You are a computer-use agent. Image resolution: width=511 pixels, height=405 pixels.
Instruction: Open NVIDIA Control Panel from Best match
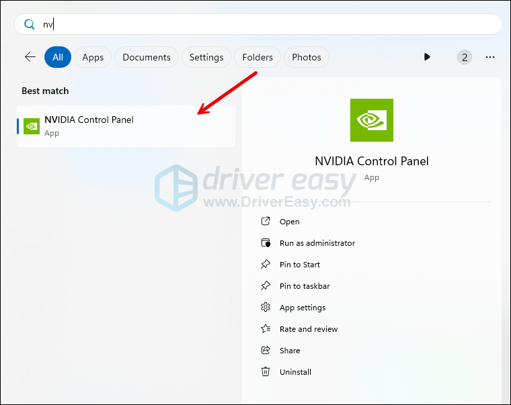(x=126, y=126)
